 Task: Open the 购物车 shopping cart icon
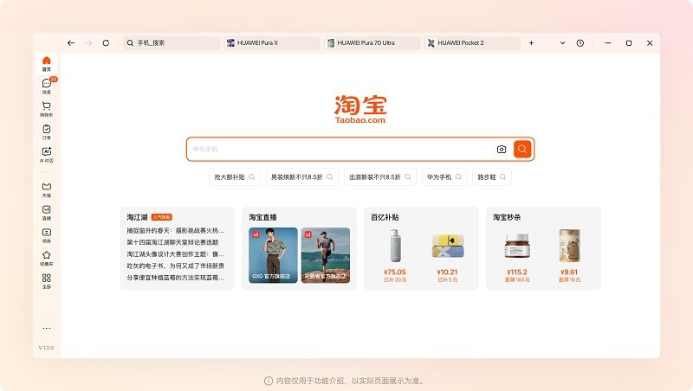(x=47, y=109)
